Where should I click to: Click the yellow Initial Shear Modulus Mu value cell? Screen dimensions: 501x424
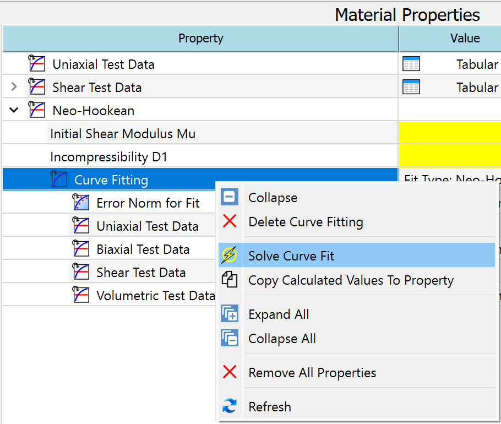pyautogui.click(x=449, y=134)
